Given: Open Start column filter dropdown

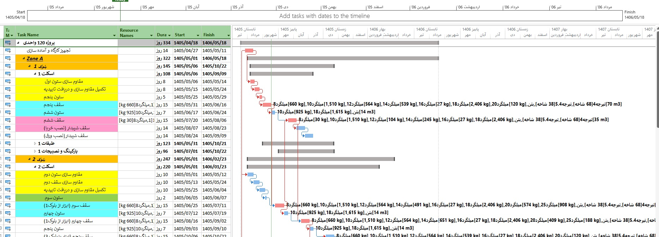Looking at the screenshot, I should (198, 35).
